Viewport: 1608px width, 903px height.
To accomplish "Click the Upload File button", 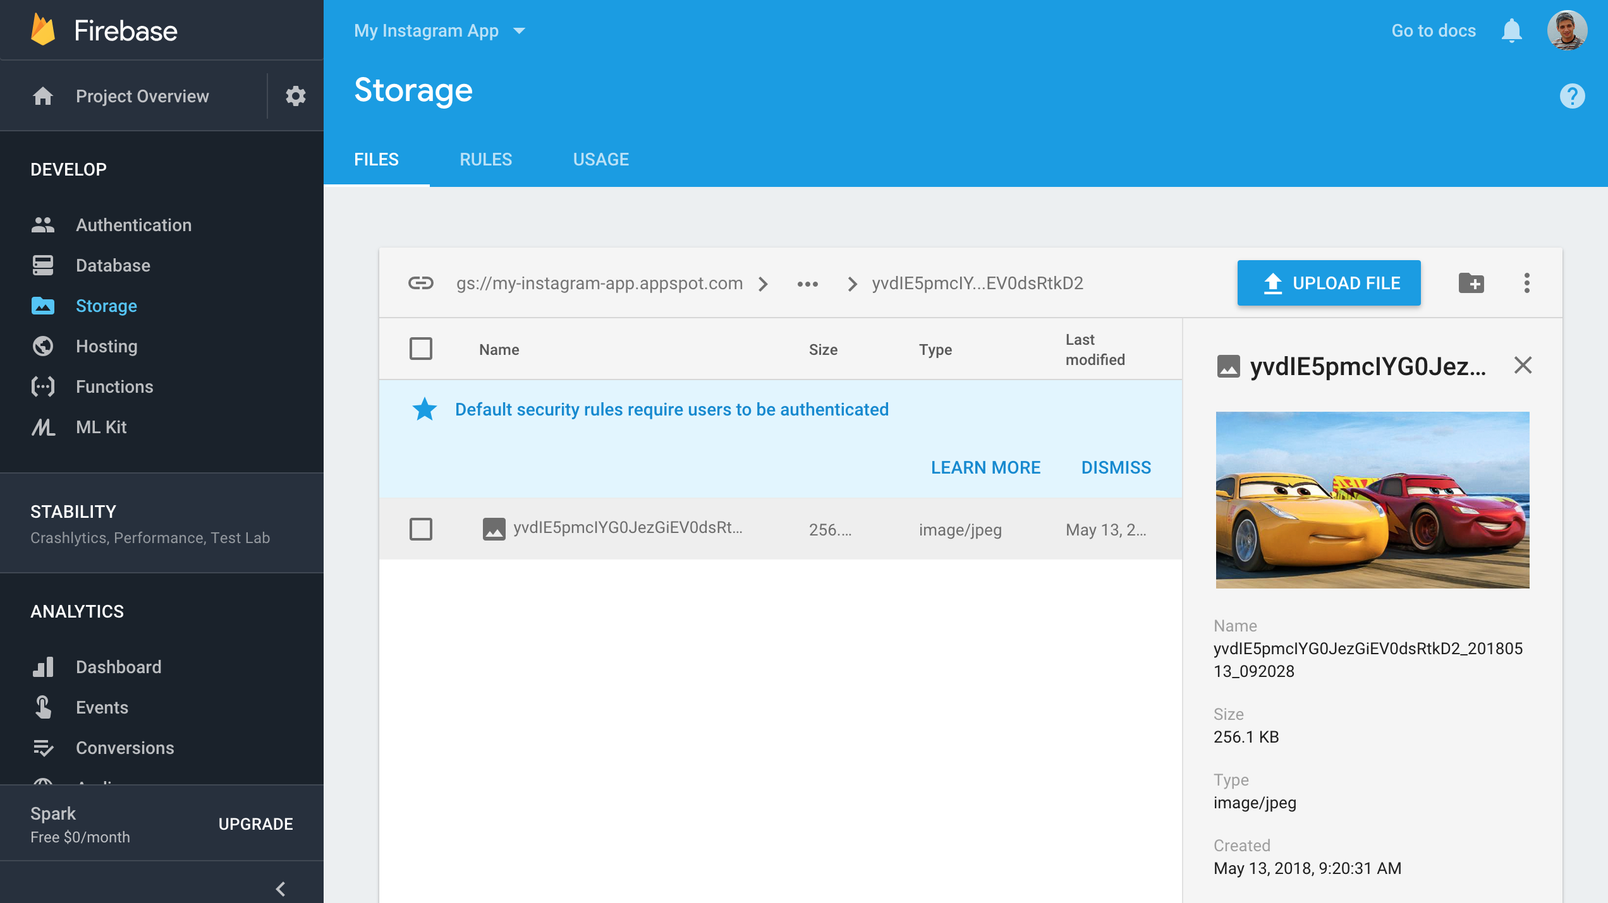I will click(x=1329, y=283).
